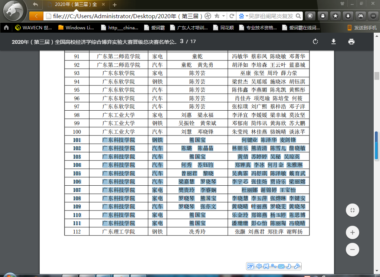Click 童乾 黄先勇 teacher cell
The image size is (380, 277).
click(197, 65)
